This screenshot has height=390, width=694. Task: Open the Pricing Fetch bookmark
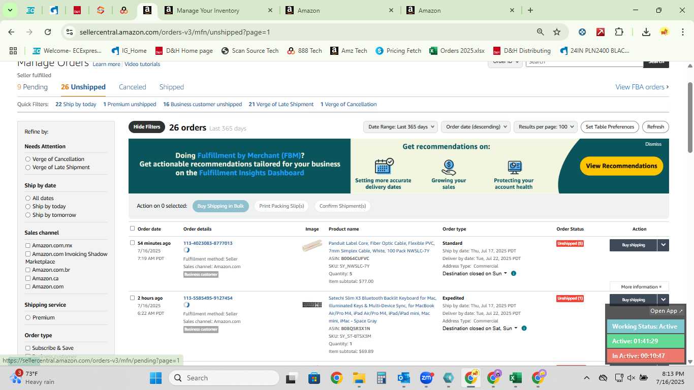[398, 51]
